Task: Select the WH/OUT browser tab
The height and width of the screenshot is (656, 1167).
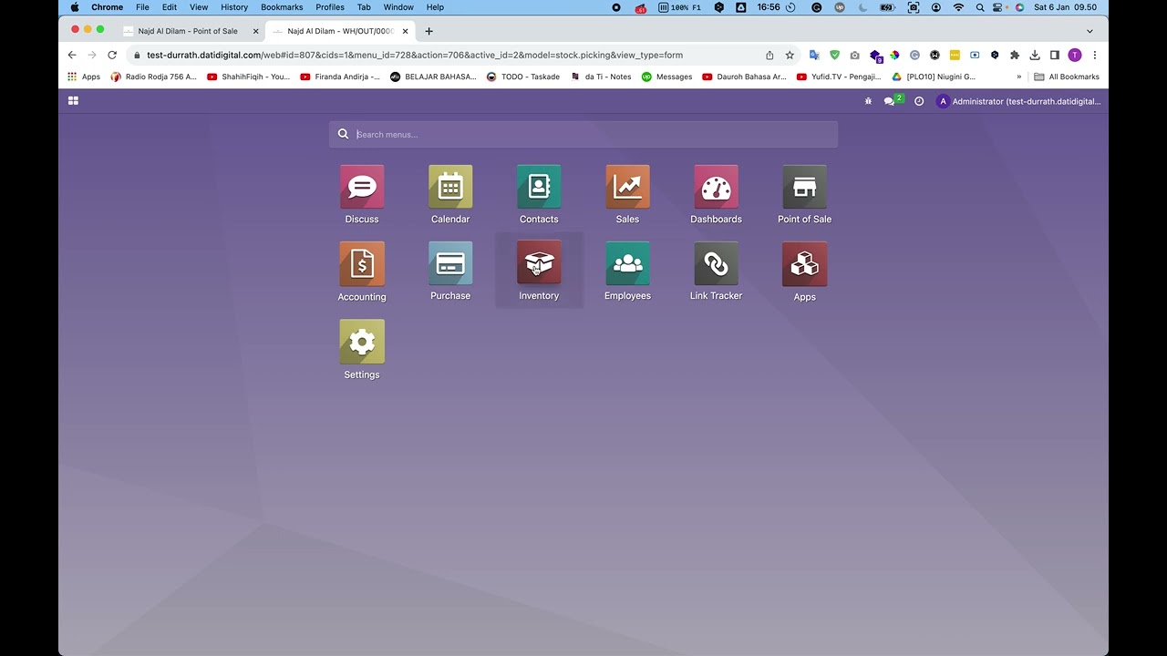Action: (340, 31)
